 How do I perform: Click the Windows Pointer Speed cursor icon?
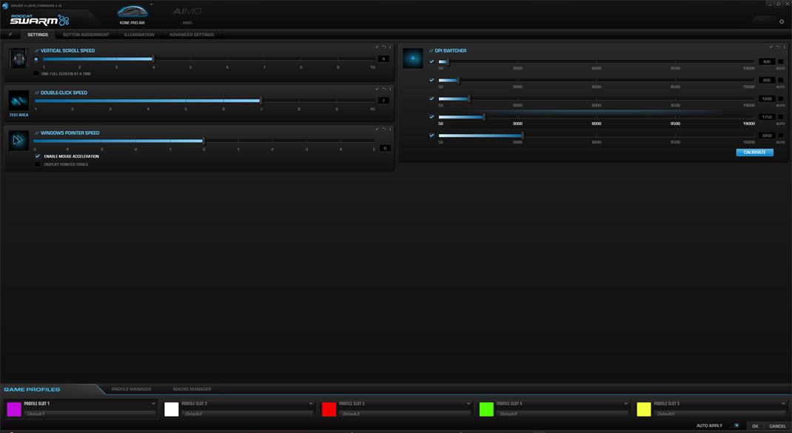coord(19,141)
